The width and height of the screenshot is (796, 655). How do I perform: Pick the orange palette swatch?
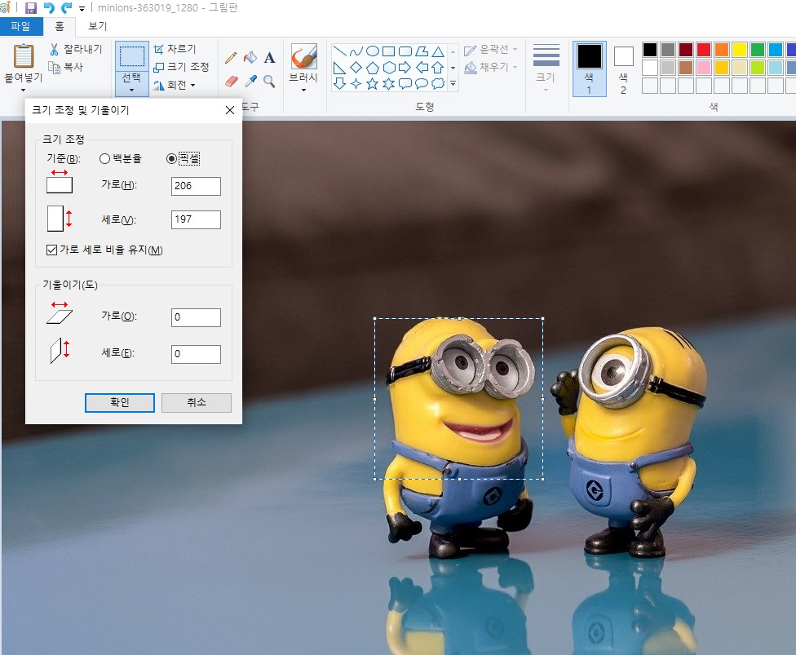721,49
